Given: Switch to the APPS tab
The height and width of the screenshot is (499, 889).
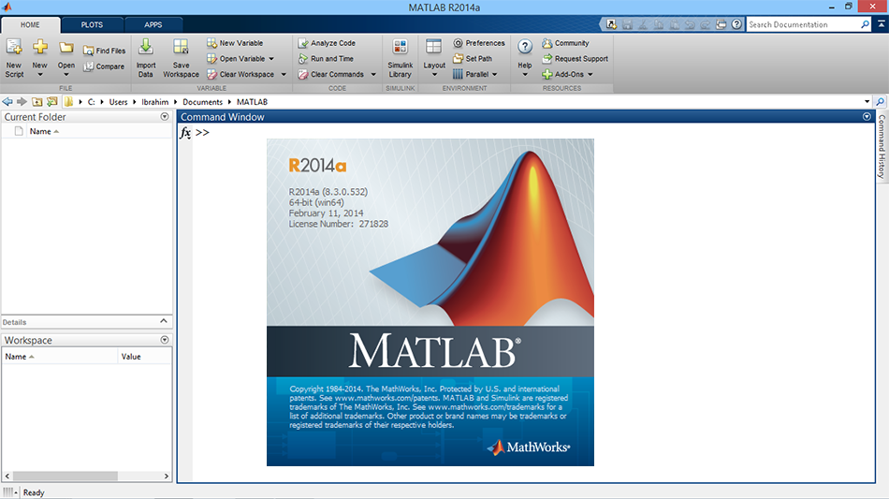Looking at the screenshot, I should tap(153, 25).
